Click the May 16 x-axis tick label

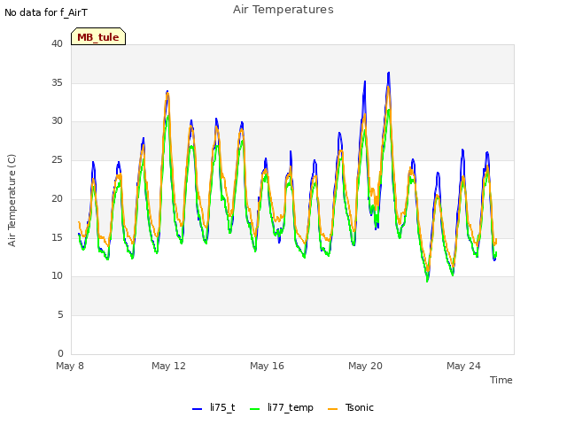[x=267, y=366]
